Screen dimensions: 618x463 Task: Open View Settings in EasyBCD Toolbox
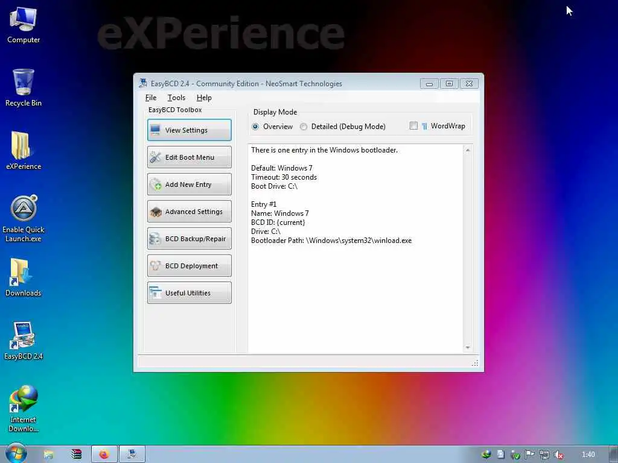(189, 130)
